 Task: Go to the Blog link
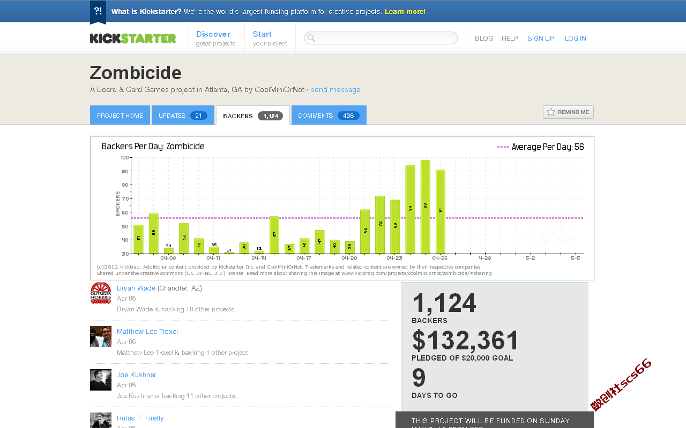point(484,39)
